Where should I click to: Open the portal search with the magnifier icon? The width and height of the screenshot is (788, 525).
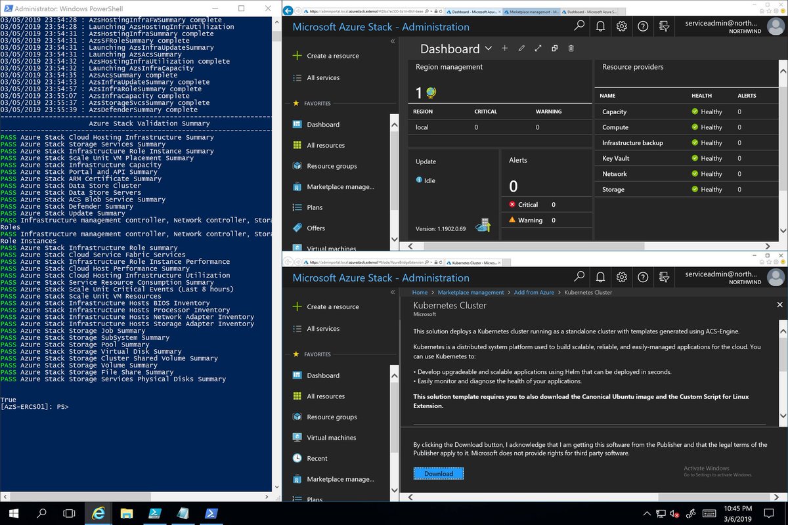(x=578, y=27)
